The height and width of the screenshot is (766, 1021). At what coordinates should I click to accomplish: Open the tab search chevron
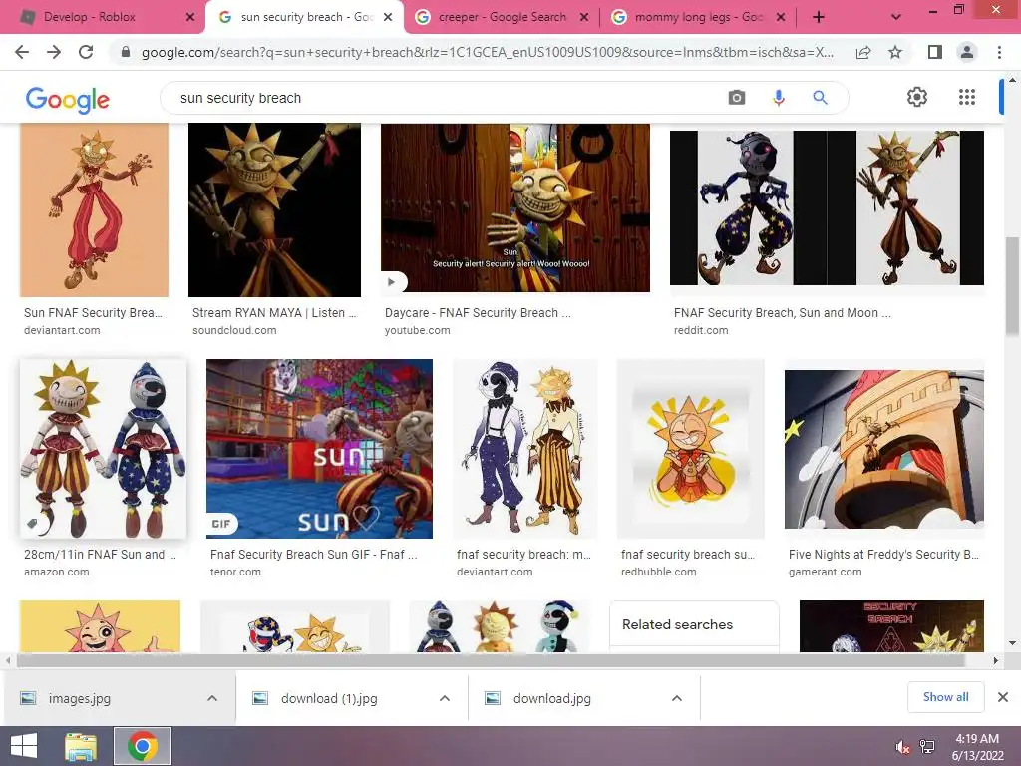coord(896,17)
